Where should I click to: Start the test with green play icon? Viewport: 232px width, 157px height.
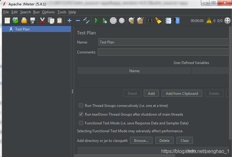[x=96, y=21]
